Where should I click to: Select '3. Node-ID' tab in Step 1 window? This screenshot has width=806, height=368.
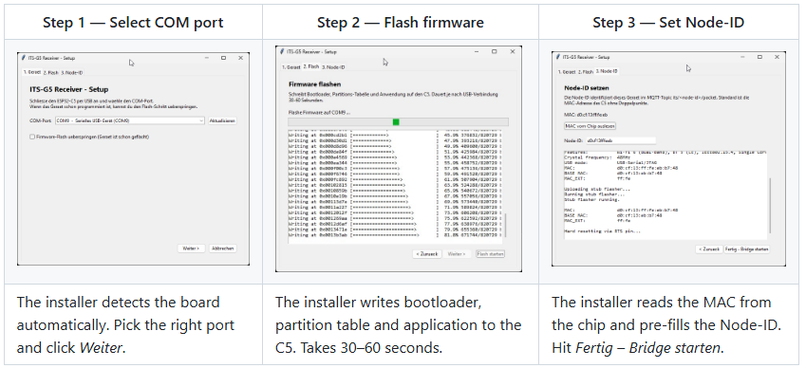tap(72, 73)
